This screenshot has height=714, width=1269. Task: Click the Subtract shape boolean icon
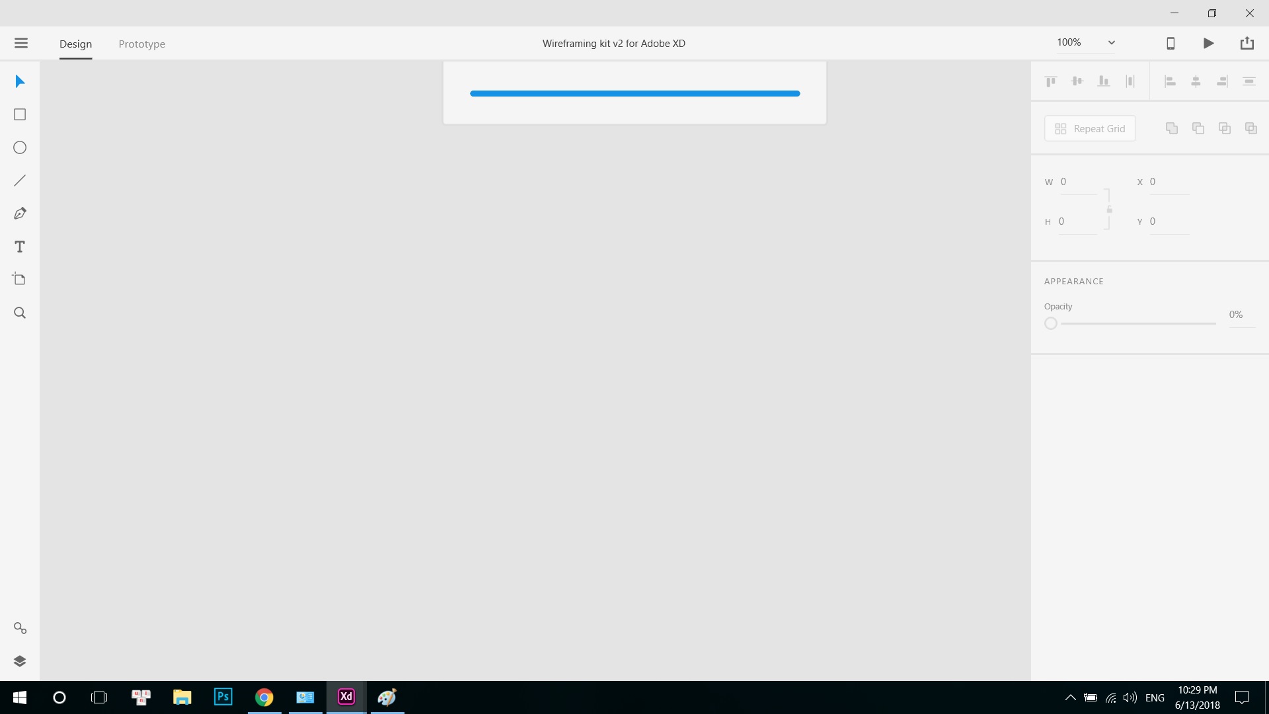(x=1198, y=128)
